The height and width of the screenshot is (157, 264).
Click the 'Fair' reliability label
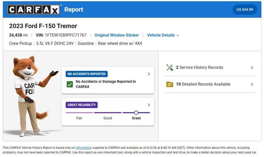(79, 118)
